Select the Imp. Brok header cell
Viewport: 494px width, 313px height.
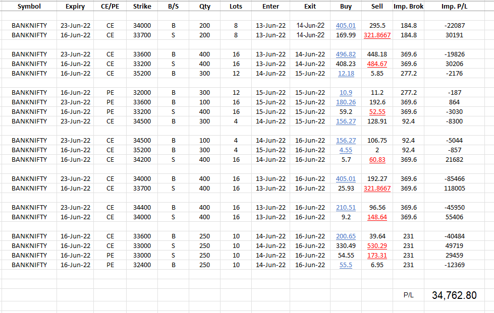pos(408,6)
